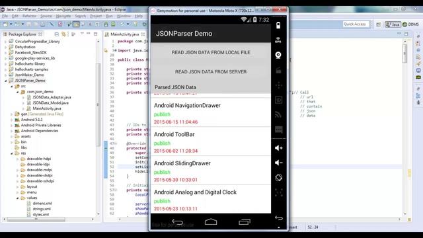423x238 pixels.
Task: Collapse the values folder
Action: (x=18, y=198)
